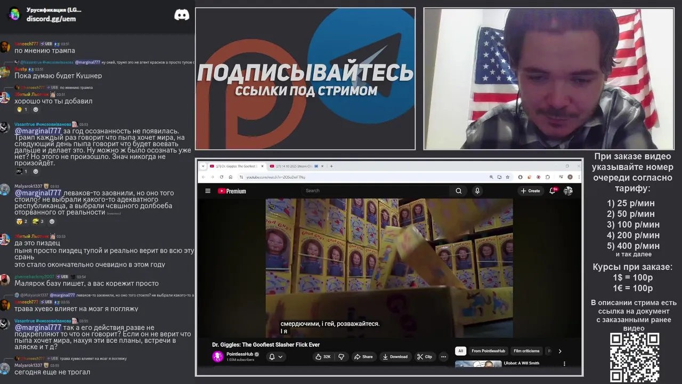The height and width of the screenshot is (384, 682).
Task: Clip the Dr. Giggles video
Action: (425, 357)
